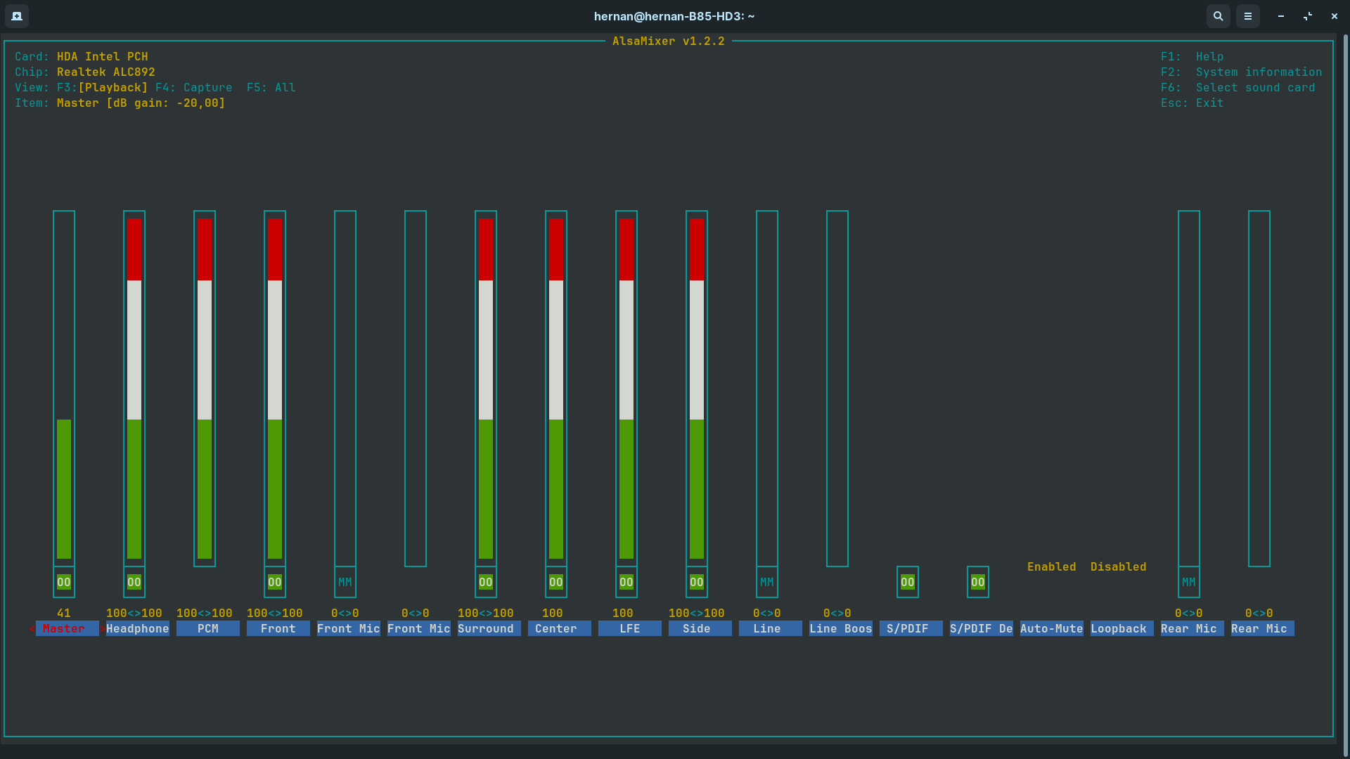Screen dimensions: 1350x759
Task: Select the PCM channel label
Action: pos(208,628)
